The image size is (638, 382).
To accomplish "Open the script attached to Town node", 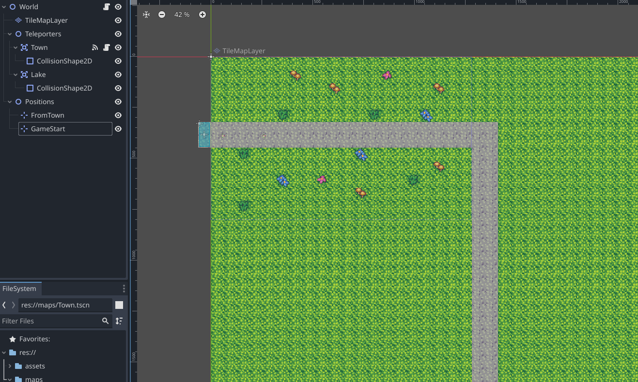I will pos(107,47).
